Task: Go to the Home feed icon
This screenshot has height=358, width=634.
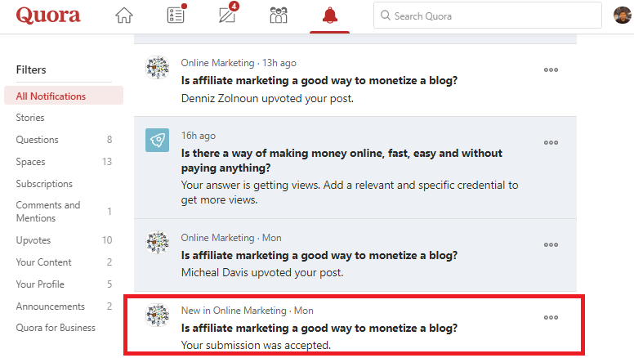Action: (x=123, y=16)
